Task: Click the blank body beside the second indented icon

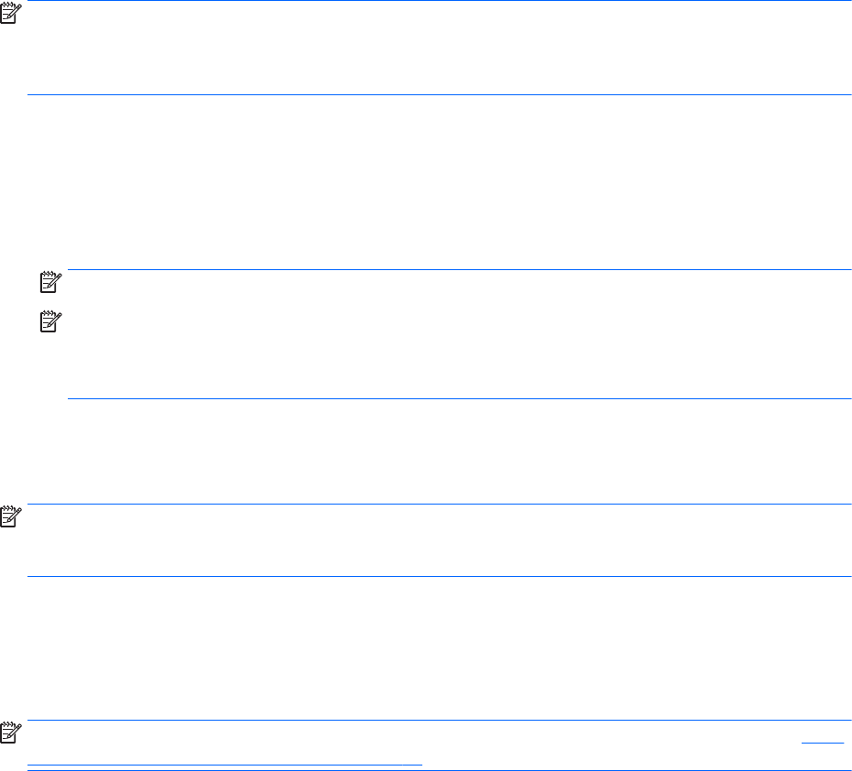Action: [x=458, y=353]
